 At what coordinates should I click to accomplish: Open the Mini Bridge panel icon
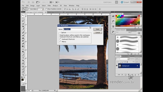tap(113, 16)
